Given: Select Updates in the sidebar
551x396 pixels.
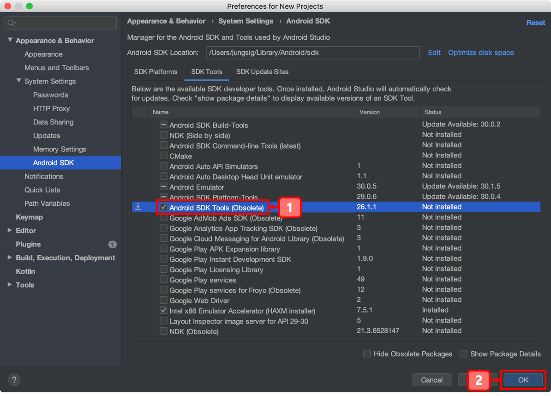Looking at the screenshot, I should click(47, 136).
